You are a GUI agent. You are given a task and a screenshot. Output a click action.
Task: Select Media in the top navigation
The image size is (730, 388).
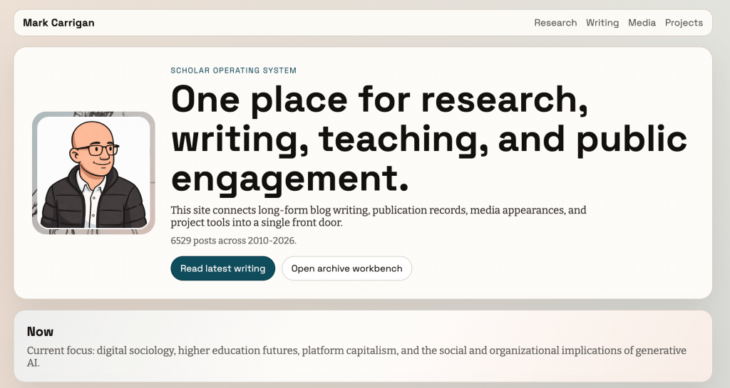(642, 23)
